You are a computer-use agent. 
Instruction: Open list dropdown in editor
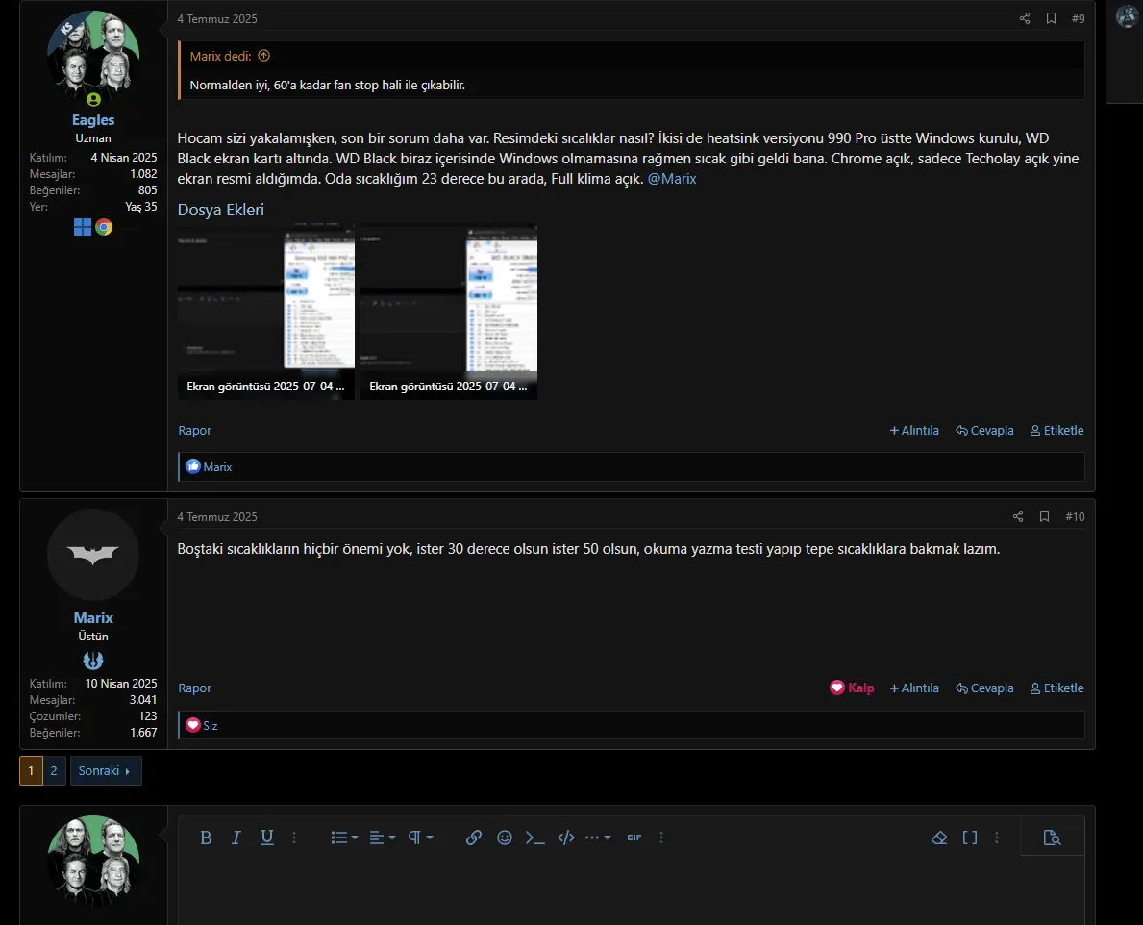[x=344, y=837]
